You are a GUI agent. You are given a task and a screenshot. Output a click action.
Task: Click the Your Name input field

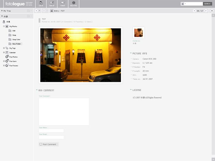point(51,131)
